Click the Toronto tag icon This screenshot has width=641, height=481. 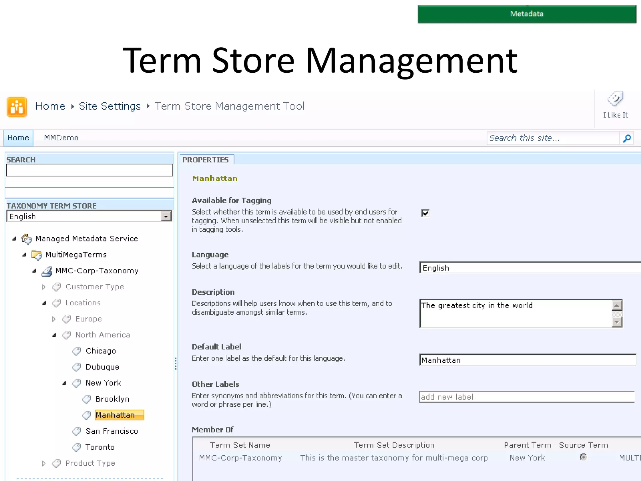pyautogui.click(x=77, y=447)
